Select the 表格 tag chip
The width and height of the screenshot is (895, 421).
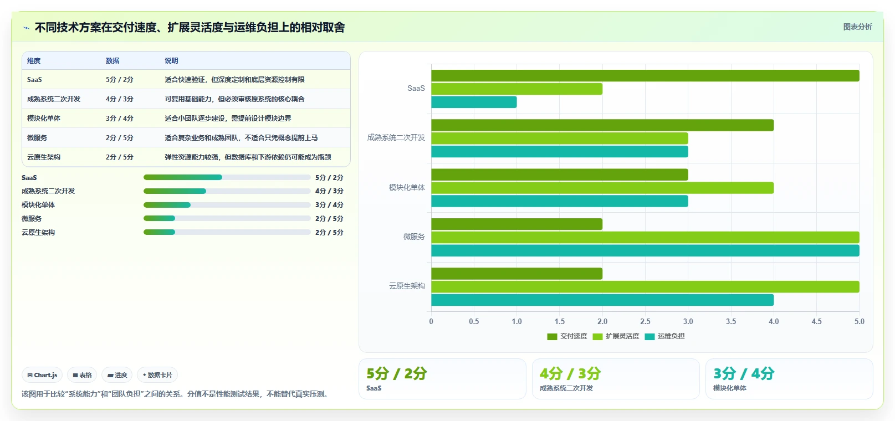point(82,375)
